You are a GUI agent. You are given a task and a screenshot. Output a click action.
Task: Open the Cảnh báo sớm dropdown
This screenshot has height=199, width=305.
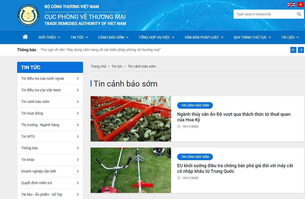point(113,37)
